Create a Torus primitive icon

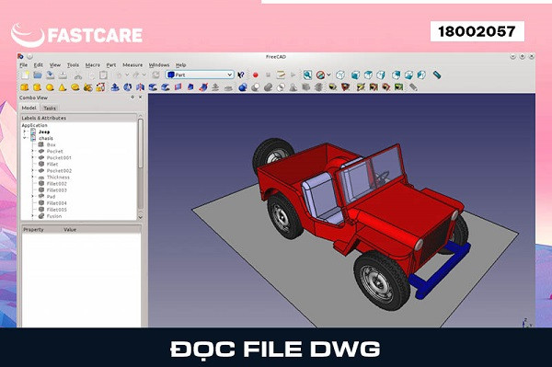click(75, 87)
